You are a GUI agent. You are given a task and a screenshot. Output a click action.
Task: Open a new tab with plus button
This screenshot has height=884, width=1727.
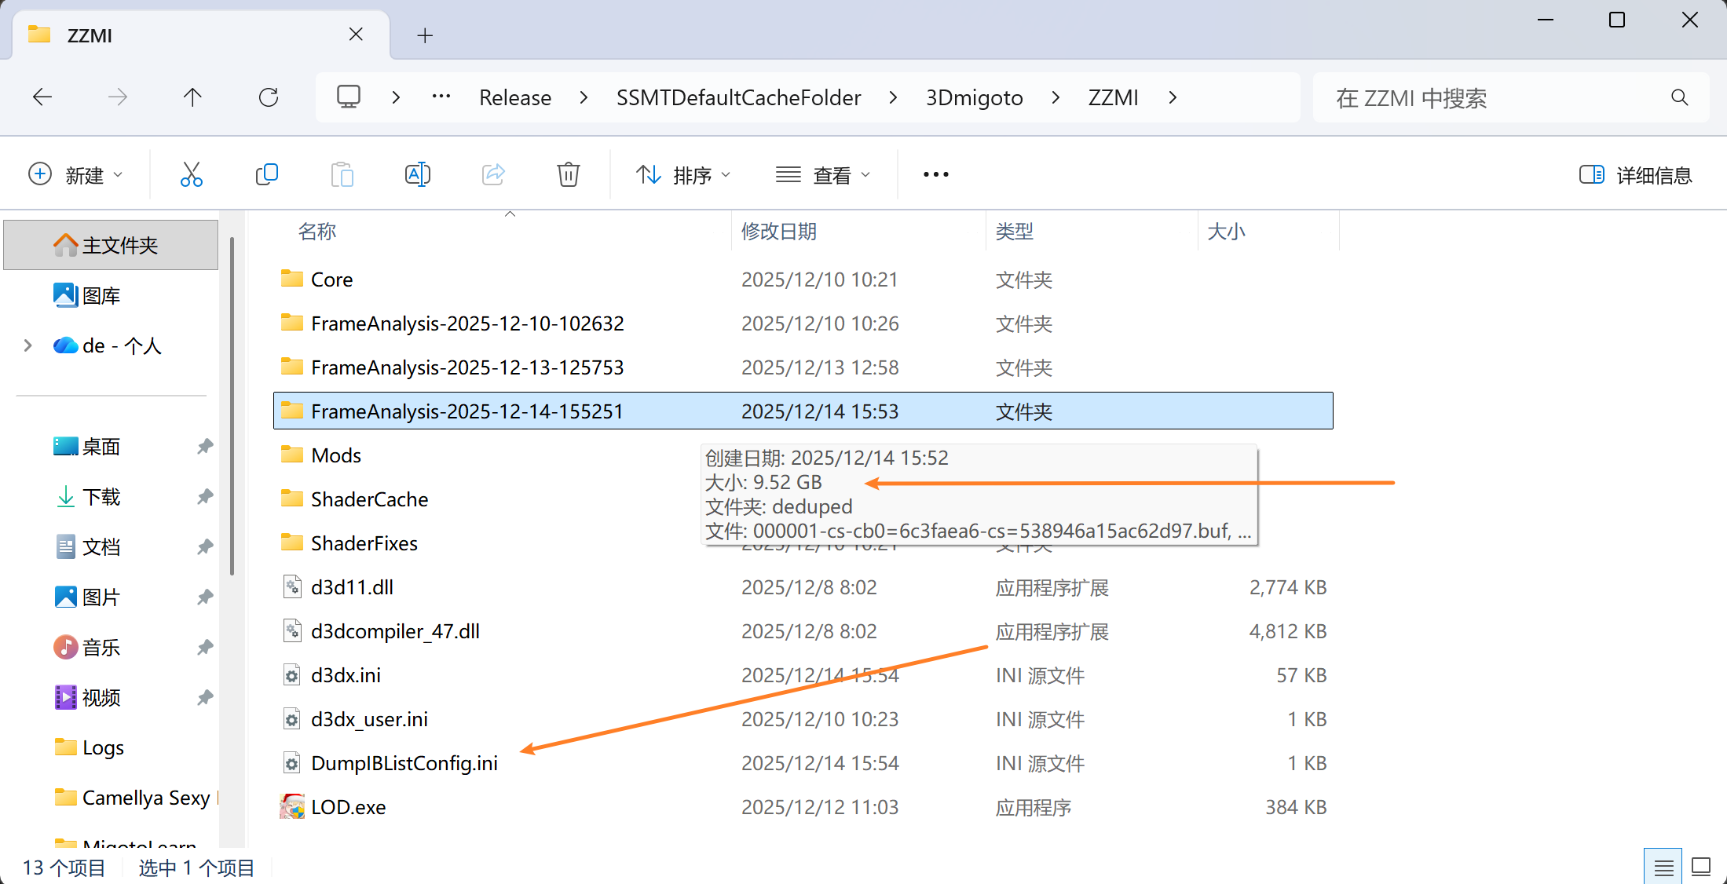pos(425,35)
